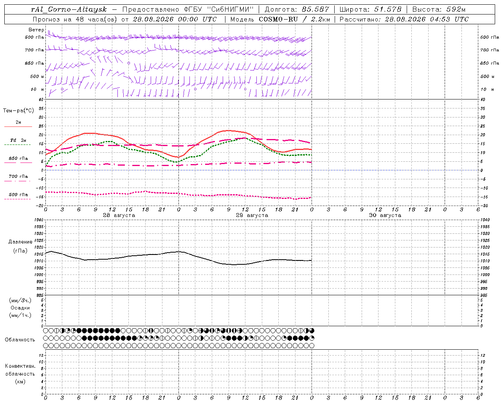The width and height of the screenshot is (501, 401).
Task: Click the Td 2м dew point legend
Action: (18, 141)
